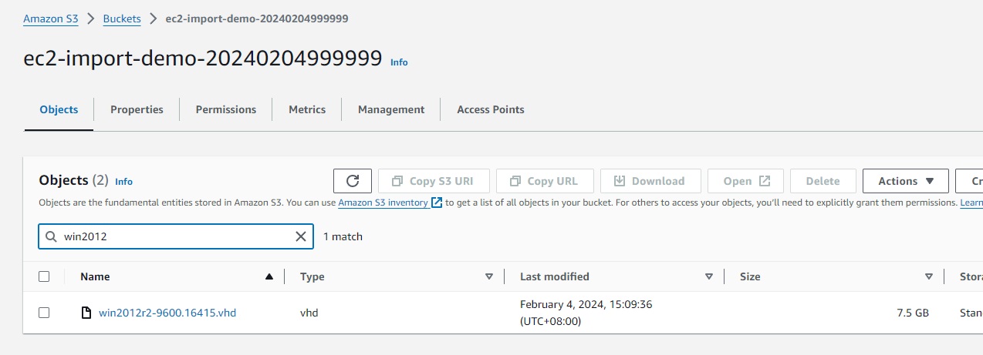Select checkbox for win2012r2-9600.16415.vhd row

(x=44, y=313)
